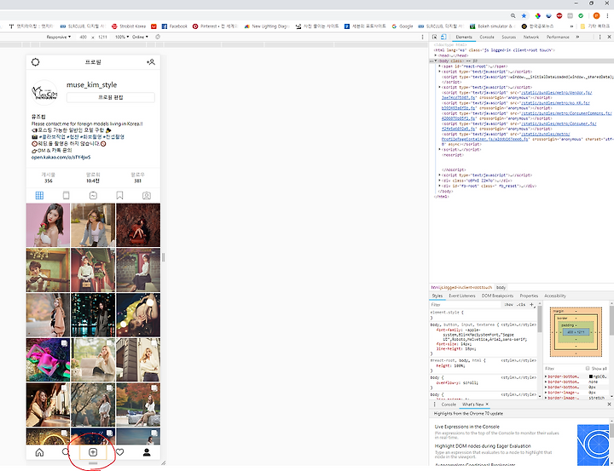Edit the viewport width field 400
This screenshot has height=471, width=614.
tap(83, 37)
